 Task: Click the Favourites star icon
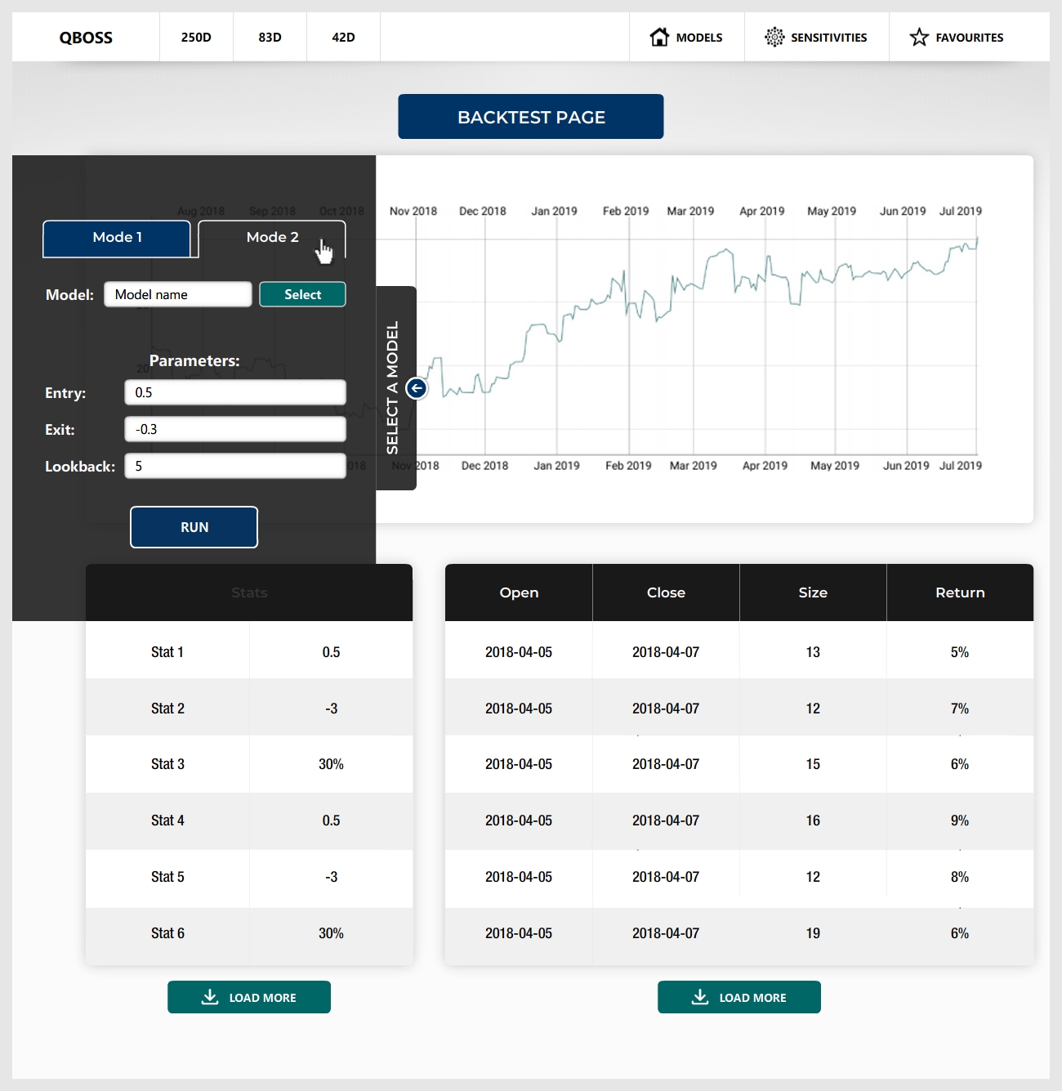pyautogui.click(x=919, y=37)
